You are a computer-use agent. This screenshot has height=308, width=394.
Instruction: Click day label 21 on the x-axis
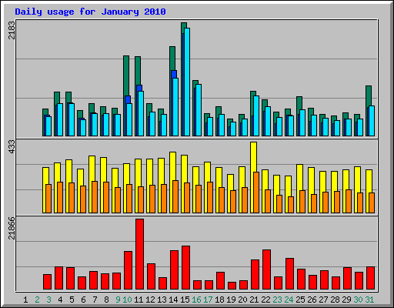point(254,300)
